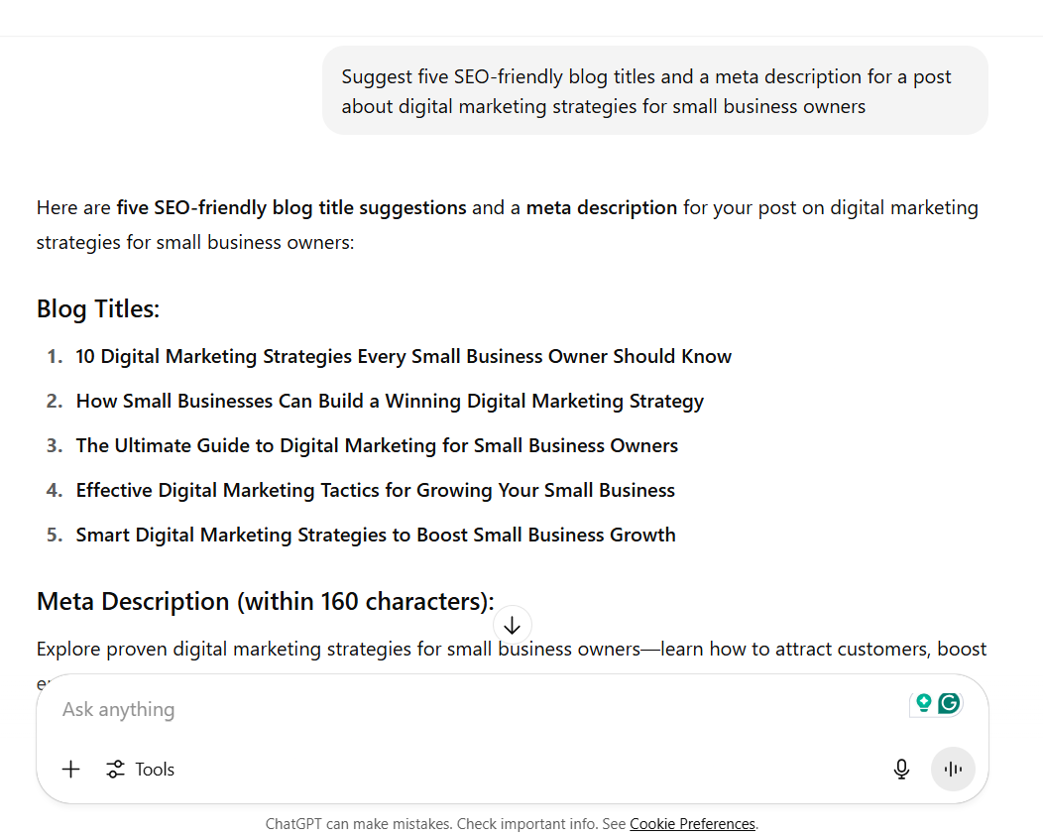Image resolution: width=1043 pixels, height=837 pixels.
Task: Click the meta description paragraph text
Action: [512, 649]
